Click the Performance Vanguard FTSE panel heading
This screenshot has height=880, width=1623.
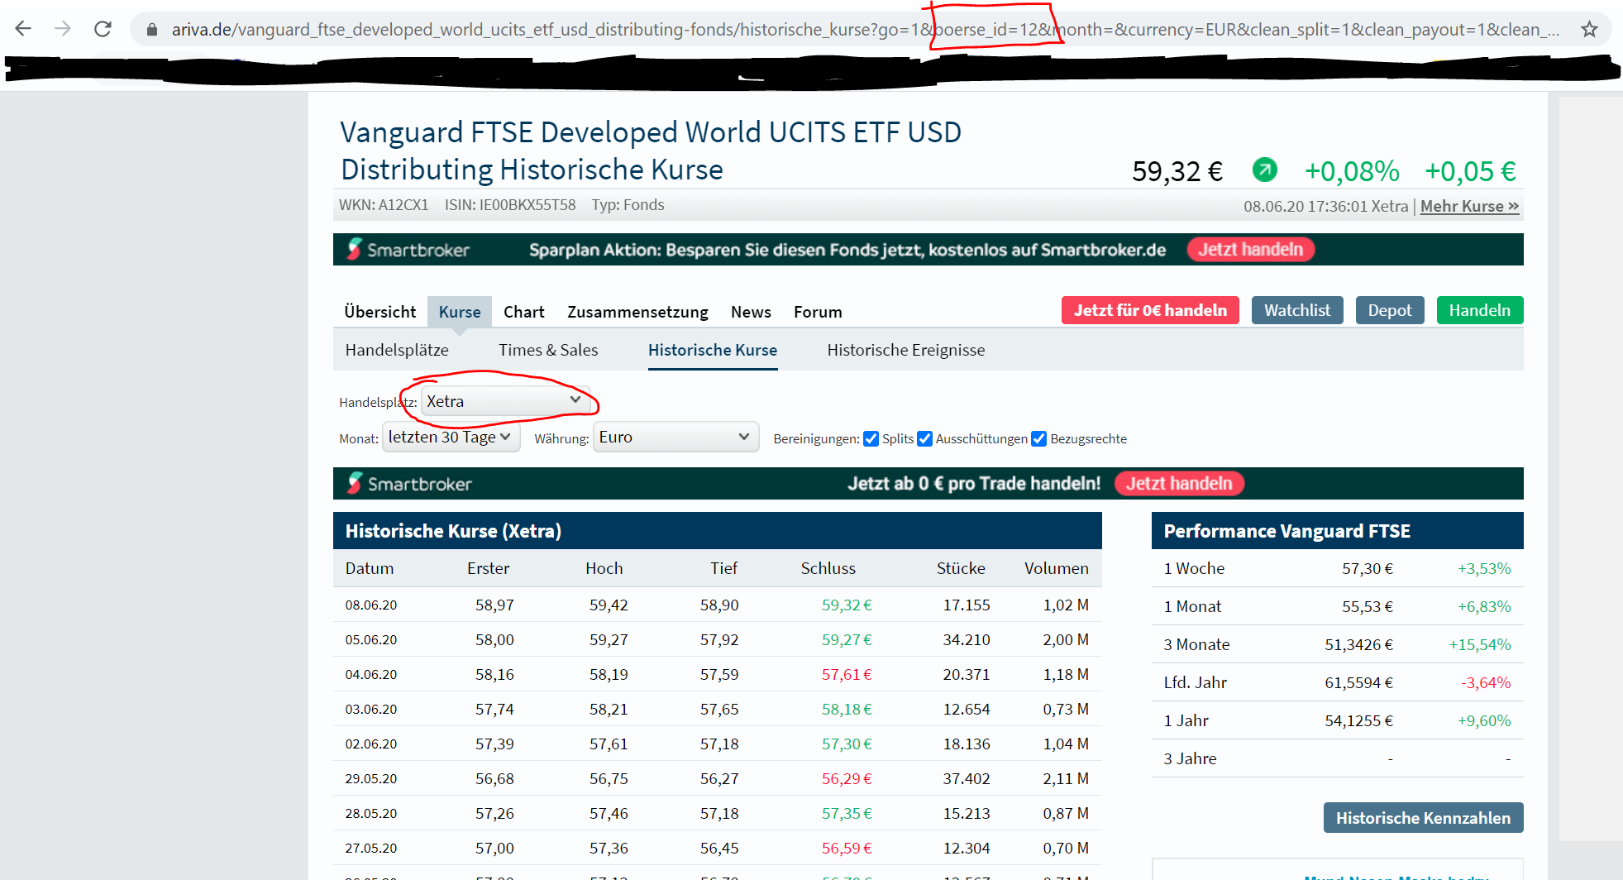[1286, 531]
